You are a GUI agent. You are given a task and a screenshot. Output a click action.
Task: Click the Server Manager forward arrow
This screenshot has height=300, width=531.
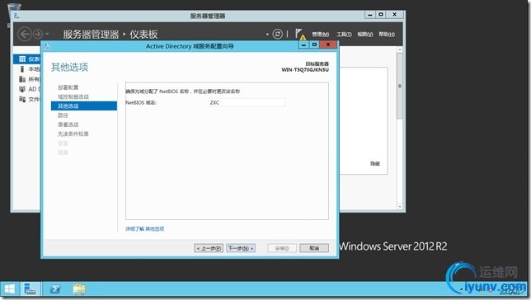[38, 34]
